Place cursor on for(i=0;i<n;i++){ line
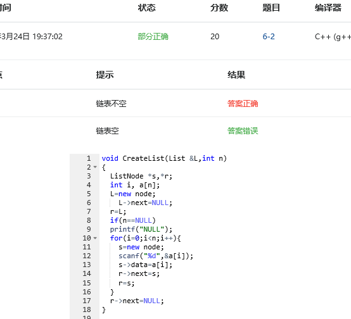This screenshot has height=319, width=351. (x=146, y=238)
